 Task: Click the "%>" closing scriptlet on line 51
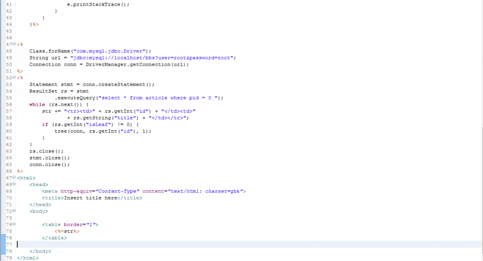(20, 71)
